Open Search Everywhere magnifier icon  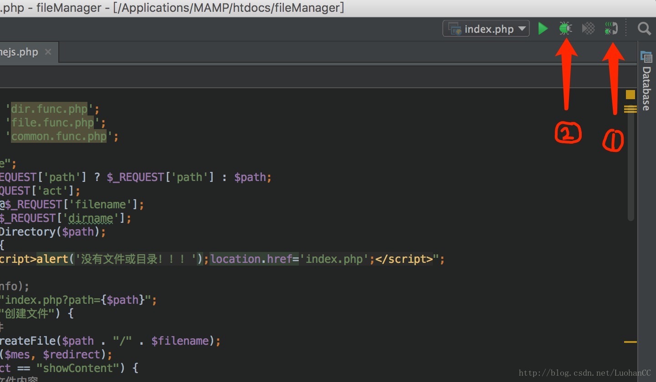coord(644,29)
